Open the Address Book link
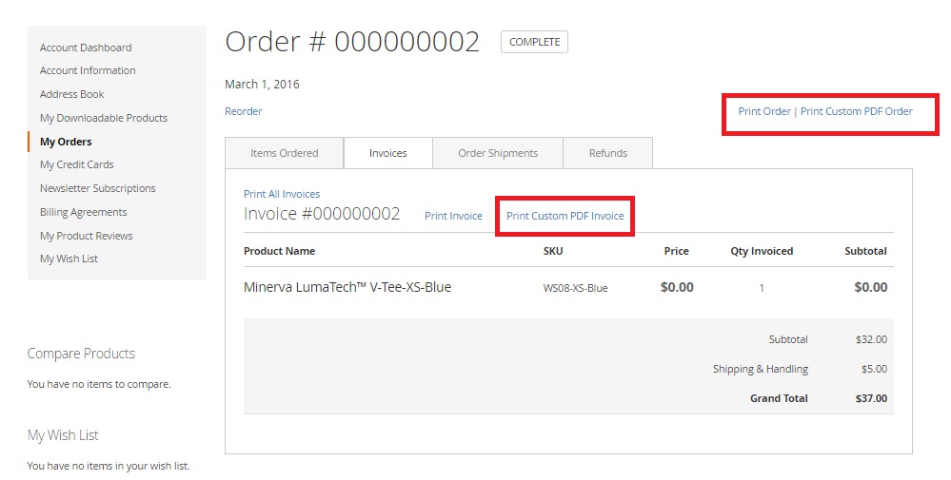Screen dimensions: 951x480 pos(72,94)
